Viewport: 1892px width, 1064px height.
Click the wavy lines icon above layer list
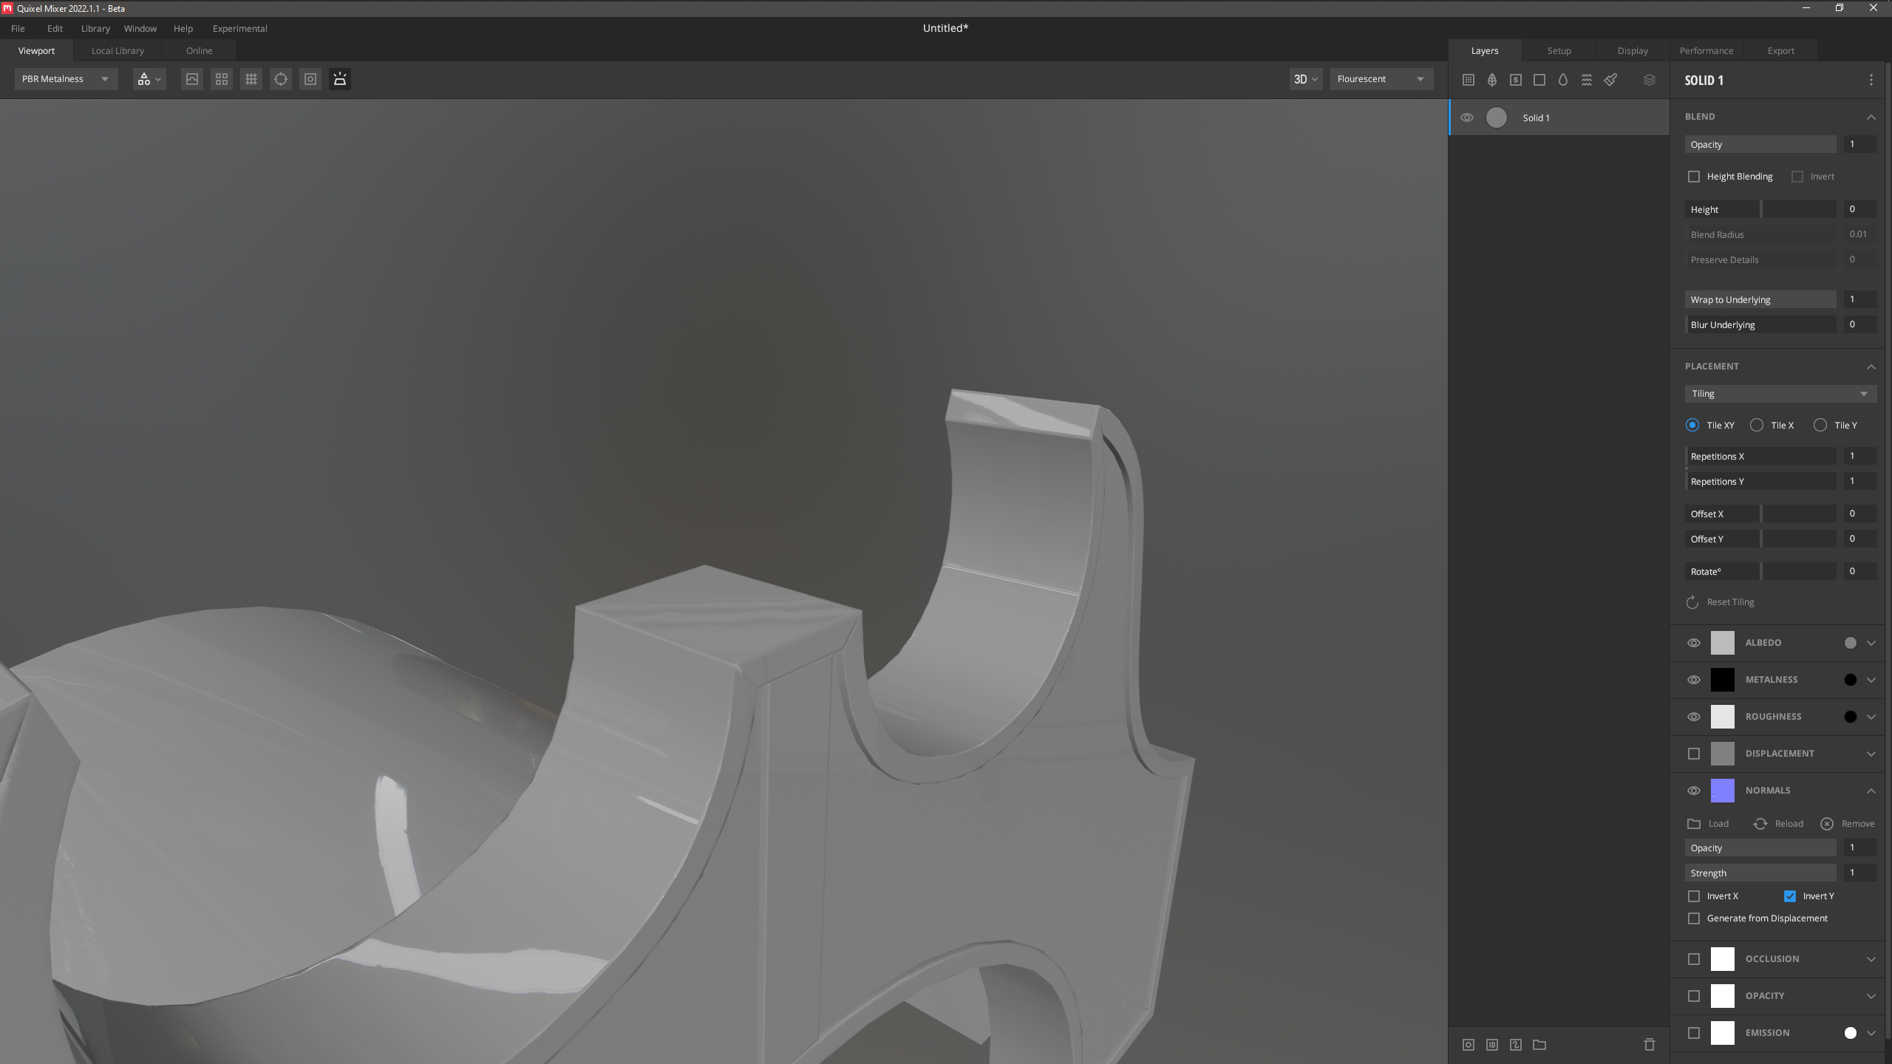pyautogui.click(x=1587, y=80)
